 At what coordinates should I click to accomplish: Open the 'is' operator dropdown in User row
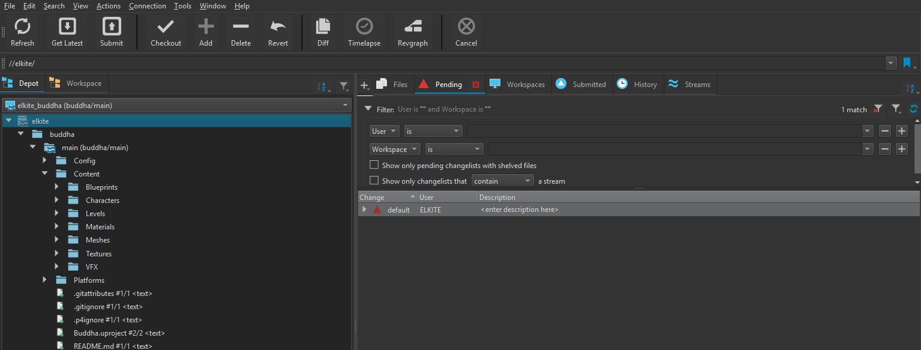point(433,131)
